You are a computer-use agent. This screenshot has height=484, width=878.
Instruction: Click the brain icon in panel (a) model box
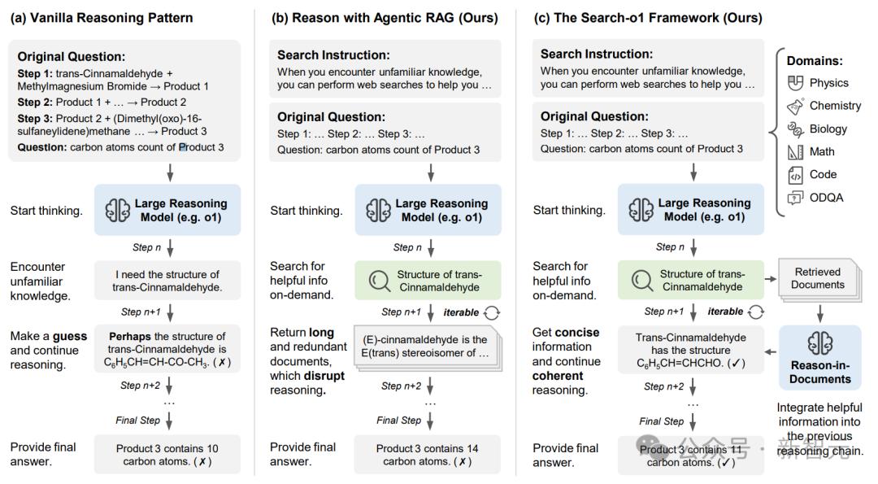click(118, 211)
